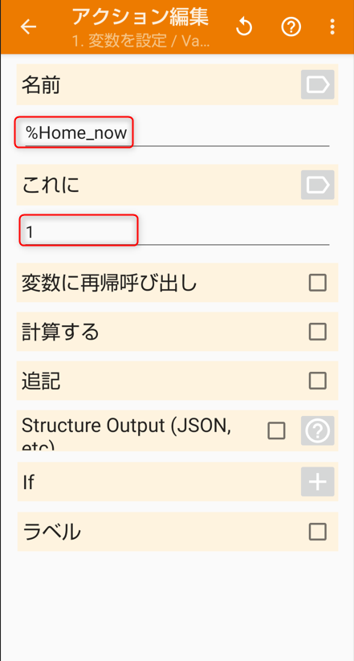The height and width of the screenshot is (661, 354).
Task: Select the value field containing 1
Action: (177, 231)
